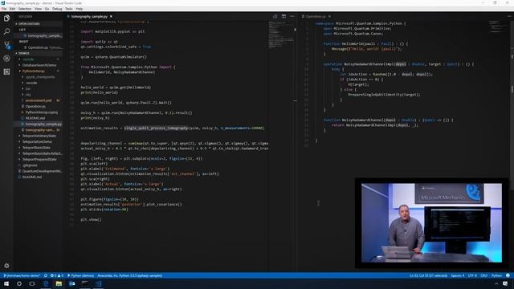Open the Outlook icon on the taskbar

[x=71, y=283]
